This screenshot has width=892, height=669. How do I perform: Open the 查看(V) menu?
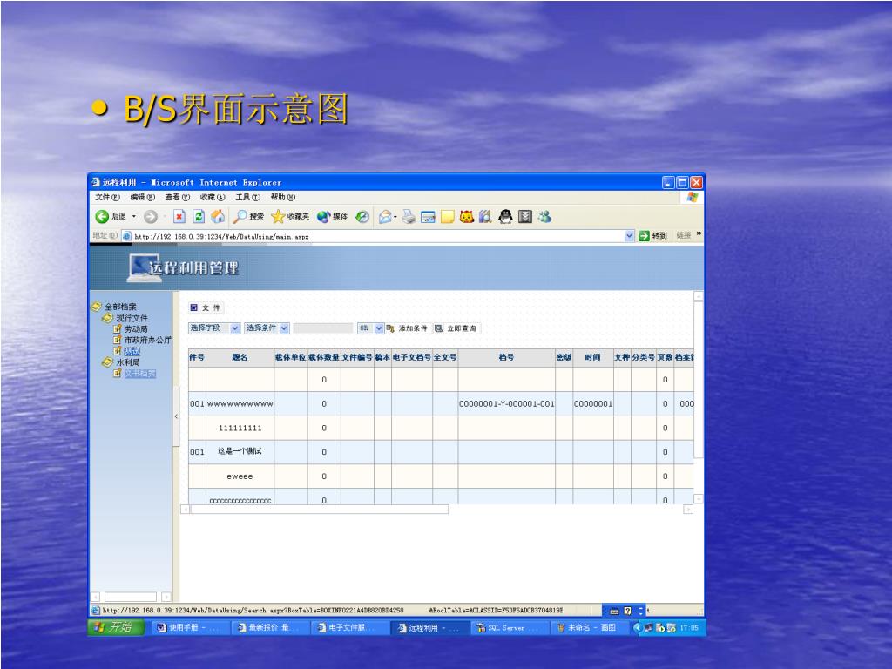point(177,198)
